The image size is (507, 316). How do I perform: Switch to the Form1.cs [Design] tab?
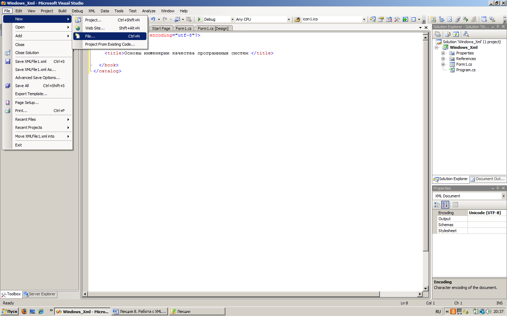pyautogui.click(x=213, y=28)
